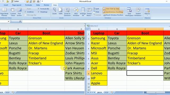The image size is (170, 95).
Task: Click the Select All corner in right window
Action: (88, 29)
